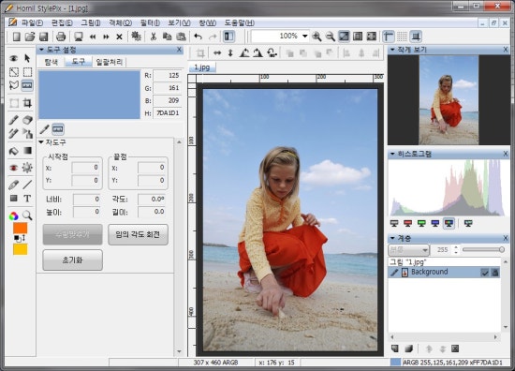Toggle rulers display in the top toolbar
Screen dimensions: 515x371
(x=389, y=37)
